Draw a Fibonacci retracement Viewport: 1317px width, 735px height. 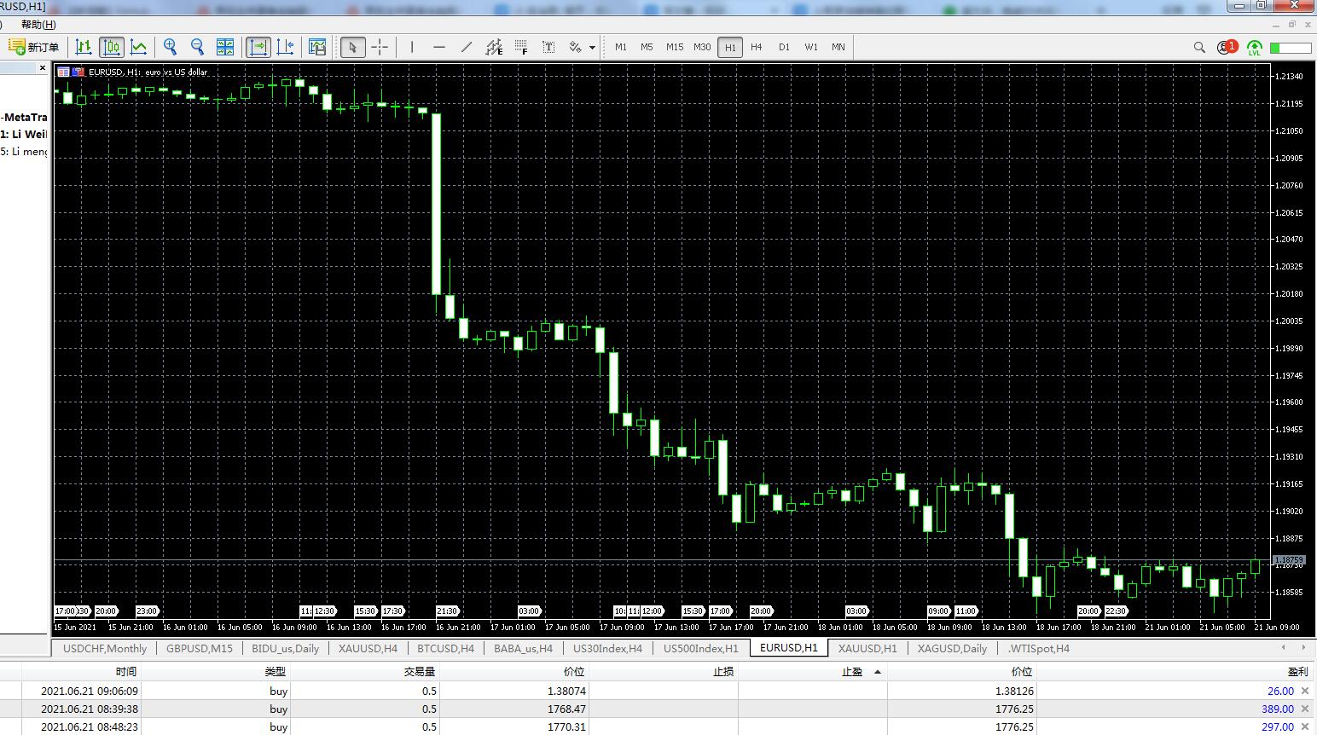pos(521,47)
